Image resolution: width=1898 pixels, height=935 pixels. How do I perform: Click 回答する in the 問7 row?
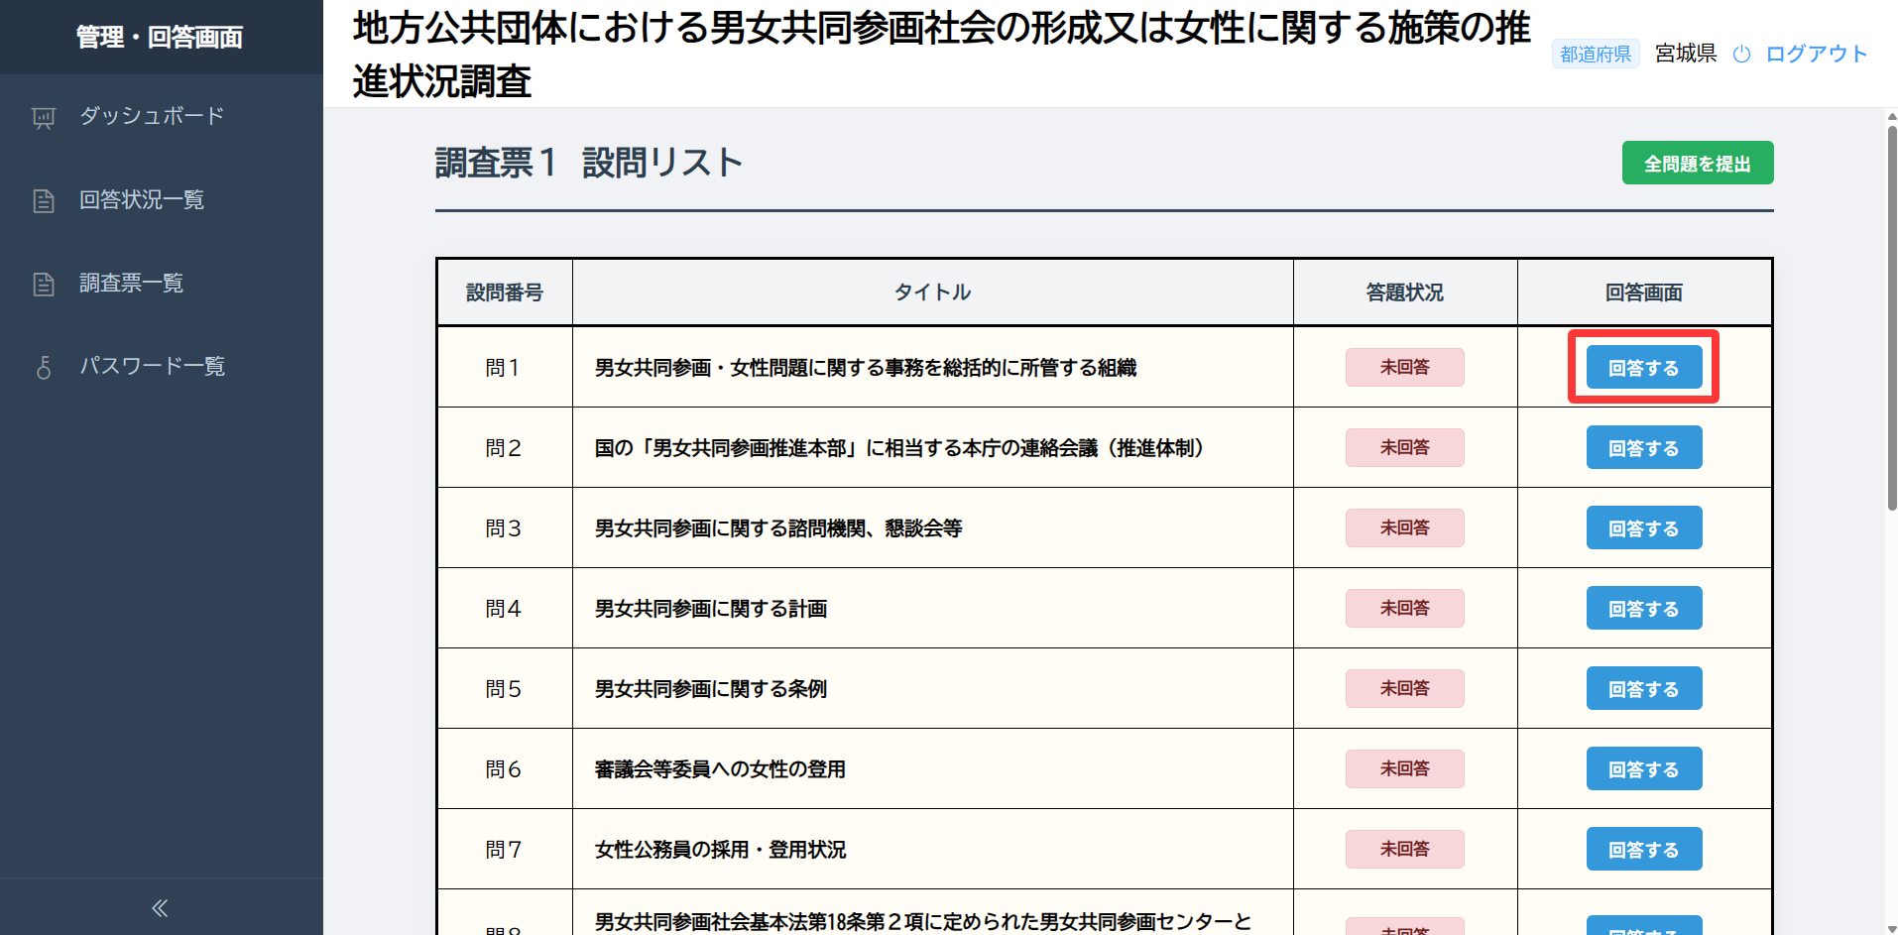click(1644, 850)
